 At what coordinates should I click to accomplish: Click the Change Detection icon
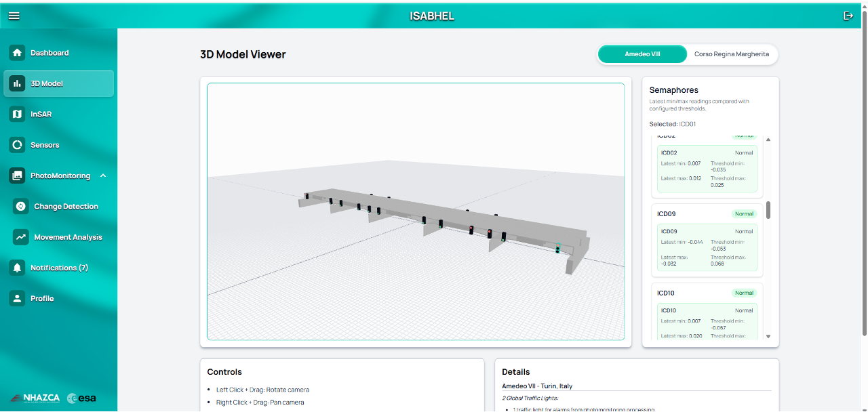(x=21, y=207)
